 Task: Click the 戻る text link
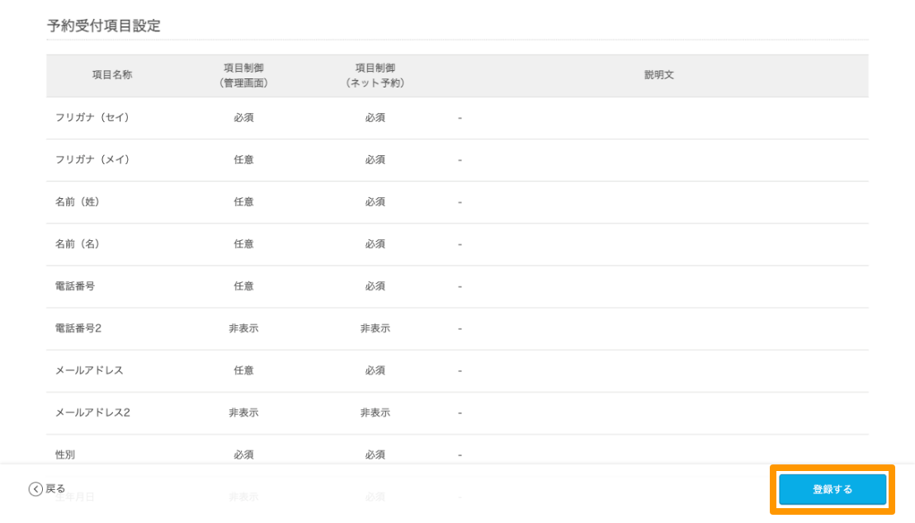(55, 489)
